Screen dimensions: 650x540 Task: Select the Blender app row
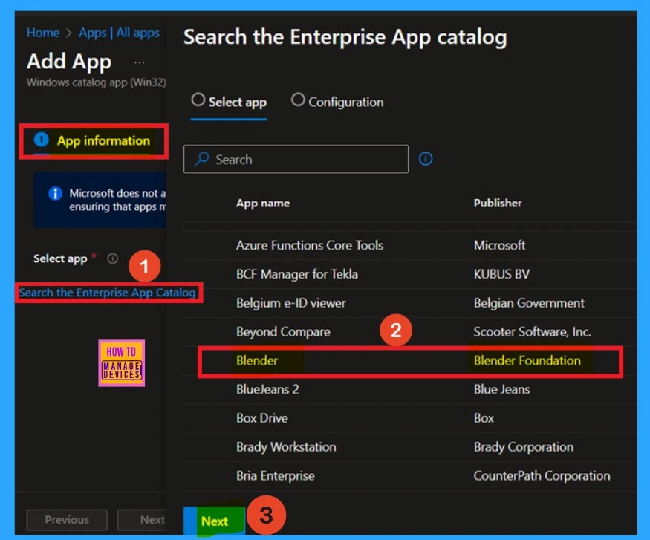pyautogui.click(x=410, y=361)
